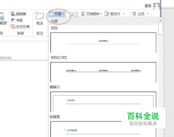
Task: Insert a bookmark via flag icon
Action: [13, 20]
